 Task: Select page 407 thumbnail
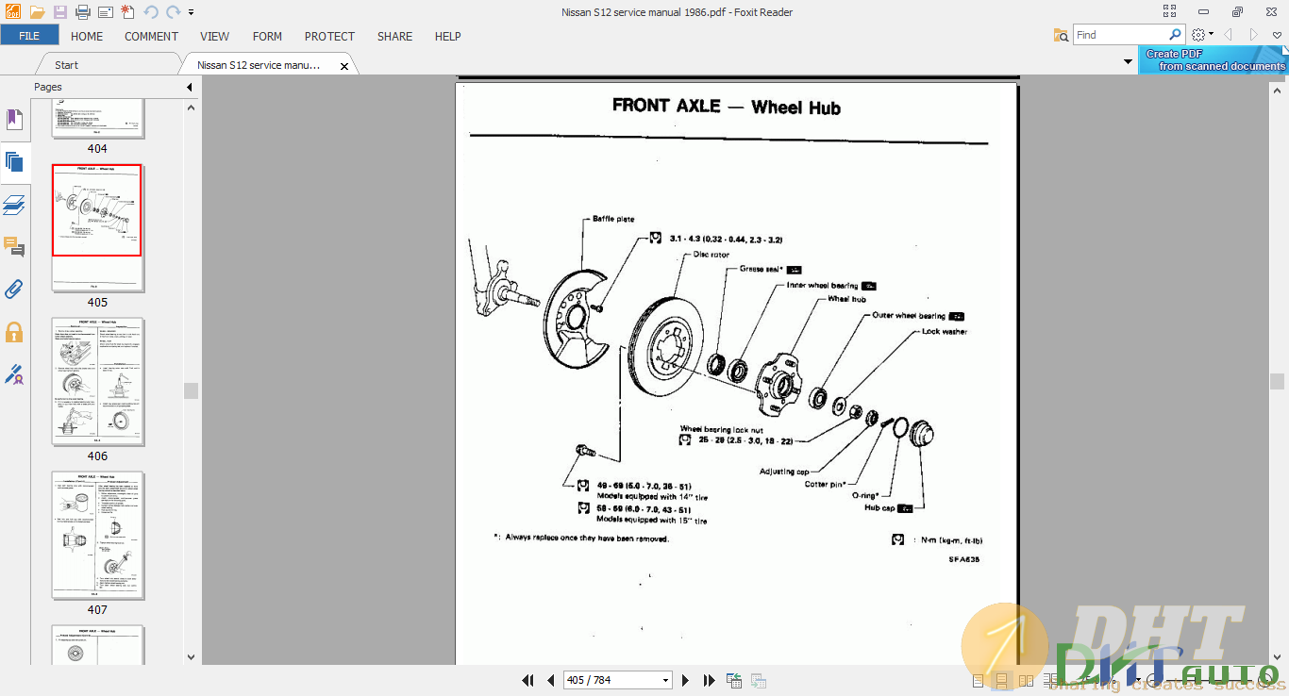click(97, 536)
